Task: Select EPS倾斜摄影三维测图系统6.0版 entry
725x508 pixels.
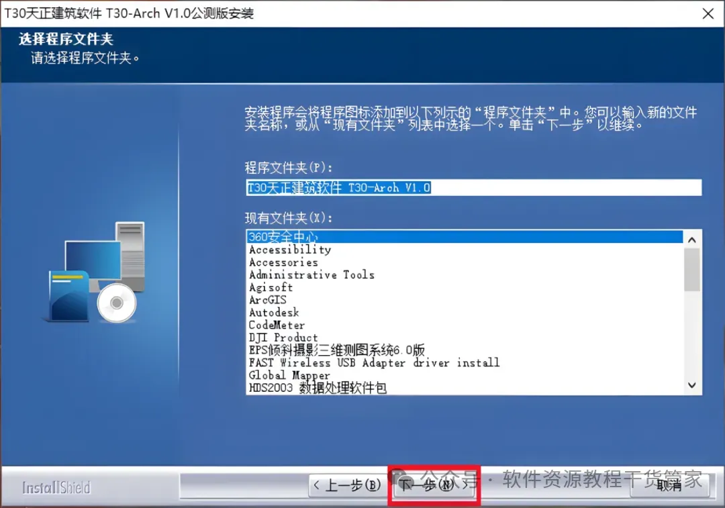Action: point(465,350)
